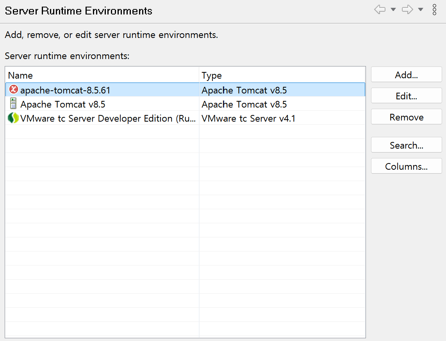Select the Apache Tomcat v8.5 name entry

62,104
